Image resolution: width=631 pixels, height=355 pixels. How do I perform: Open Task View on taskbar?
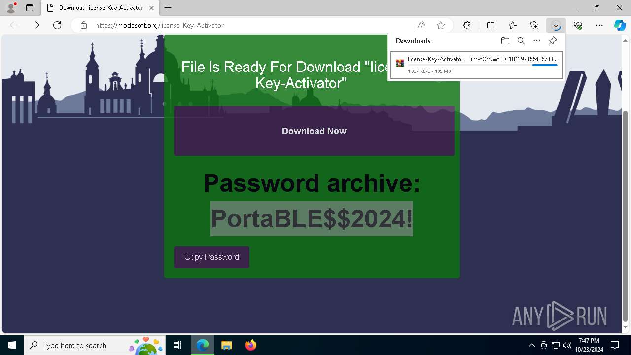pos(177,345)
